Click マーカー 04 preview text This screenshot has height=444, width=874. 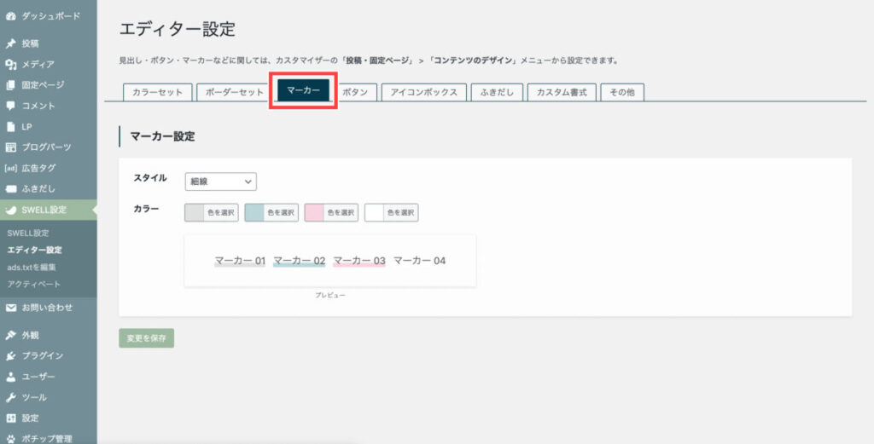420,261
